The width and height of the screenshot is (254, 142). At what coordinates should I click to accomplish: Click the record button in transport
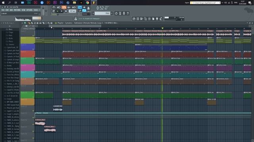coord(66,11)
